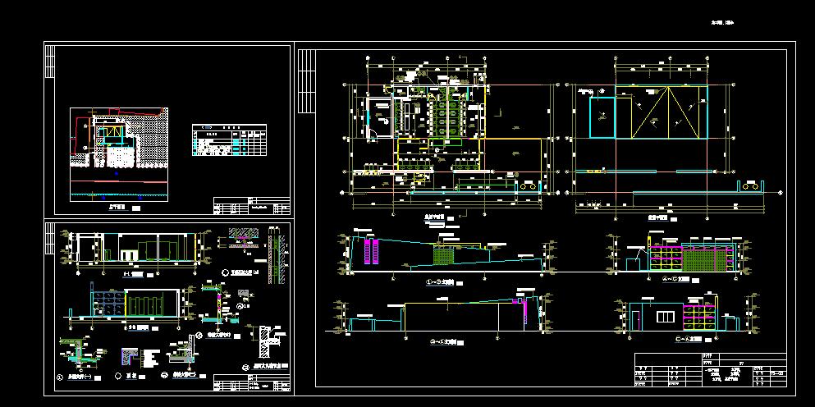
Task: Select the title block of the detail sheet
Action: 252,382
